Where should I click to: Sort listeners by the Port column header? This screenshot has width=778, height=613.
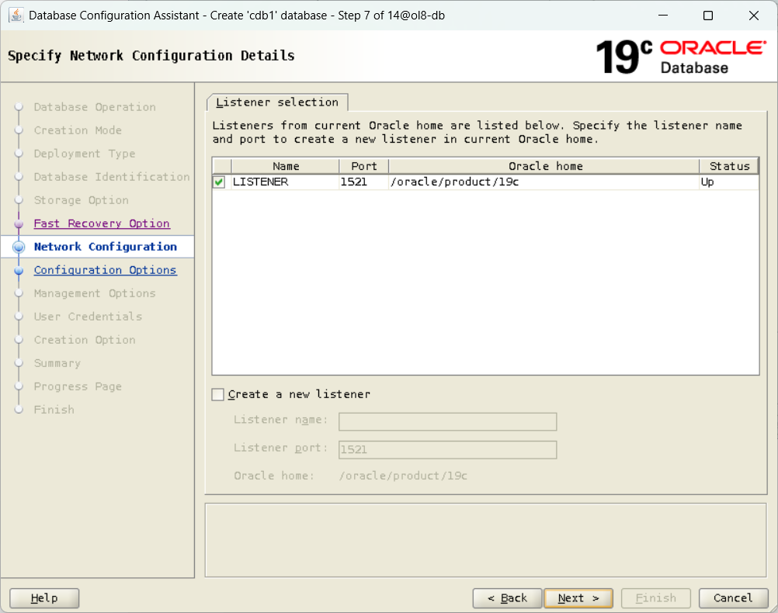pos(363,166)
